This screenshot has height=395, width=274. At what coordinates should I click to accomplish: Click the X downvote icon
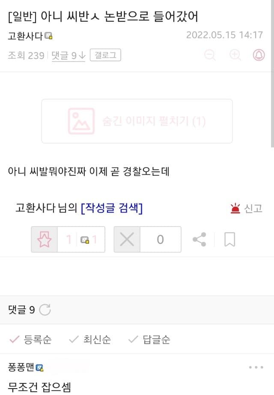click(x=127, y=239)
